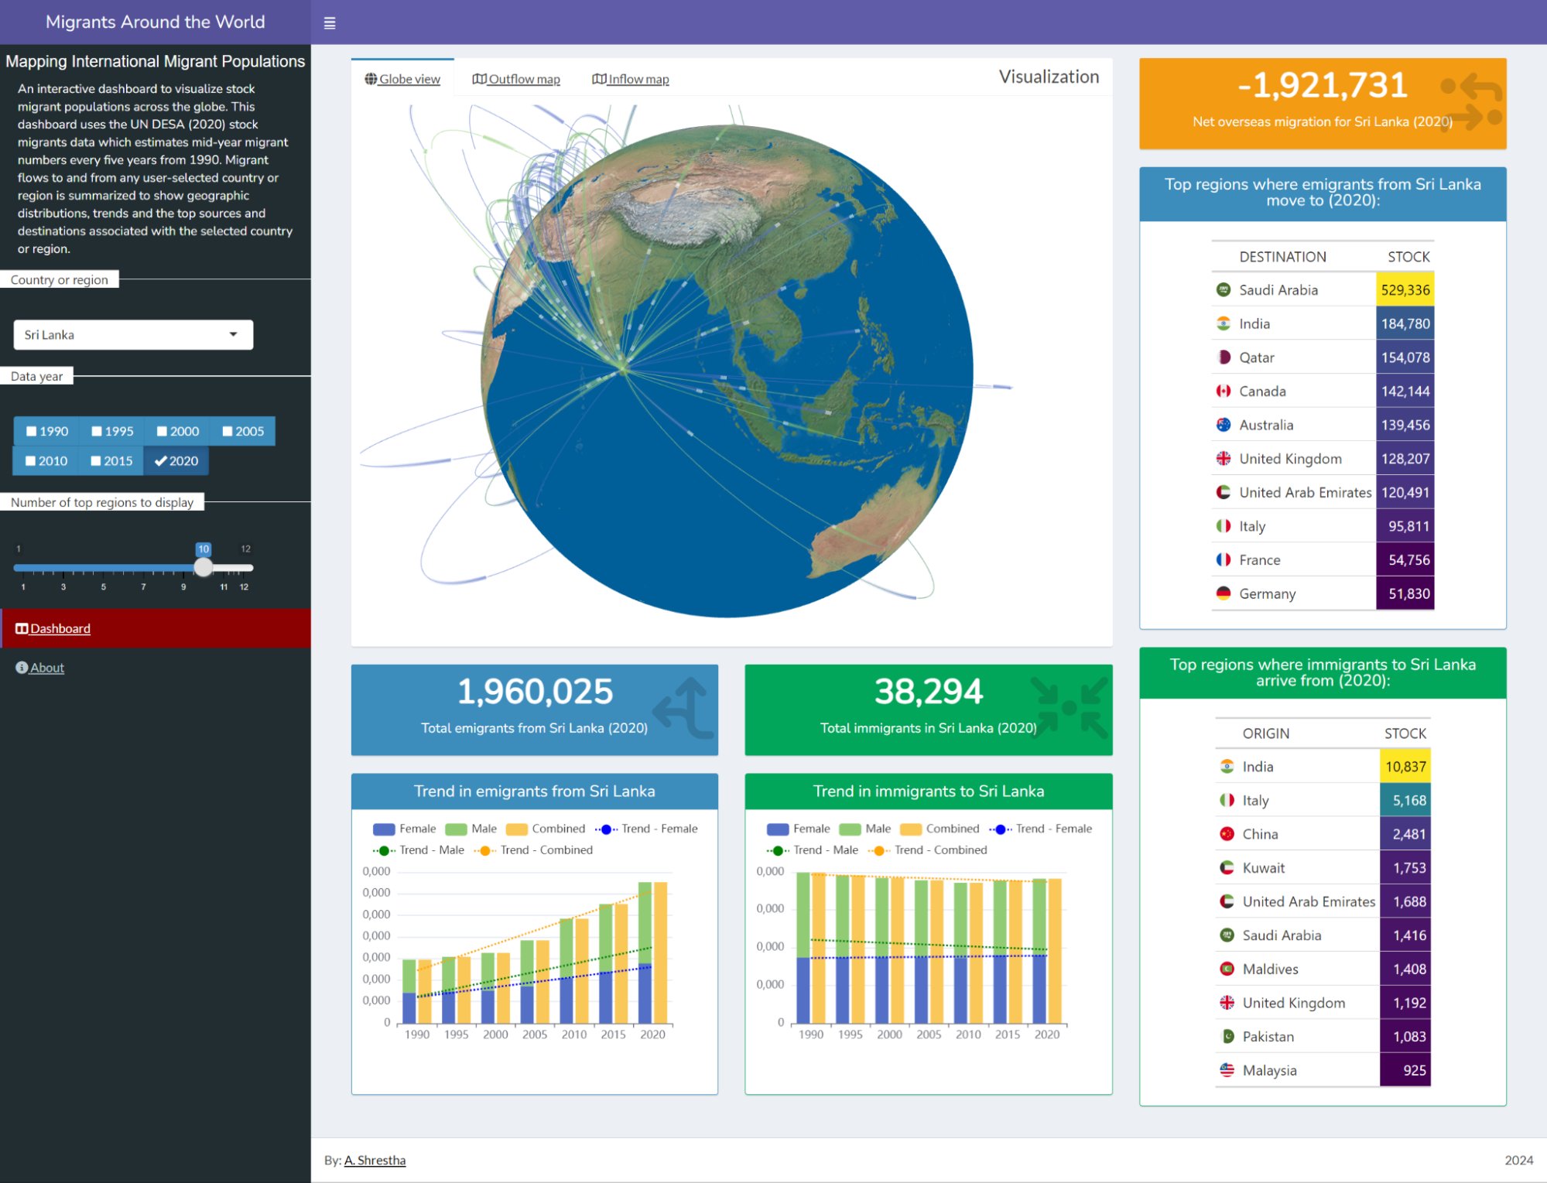Click the top regions slider handle

(204, 567)
